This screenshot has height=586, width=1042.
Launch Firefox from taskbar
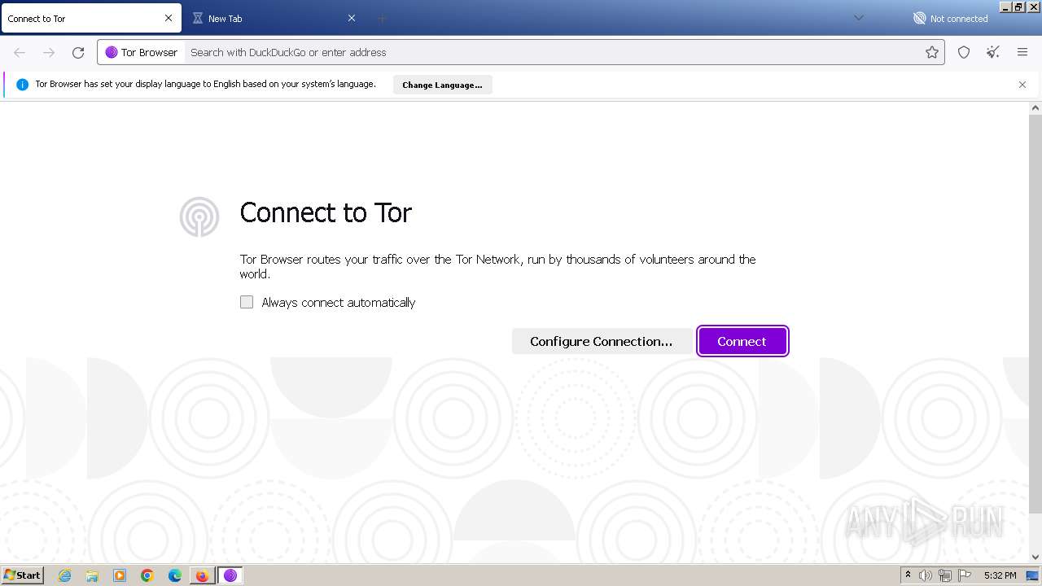[202, 575]
